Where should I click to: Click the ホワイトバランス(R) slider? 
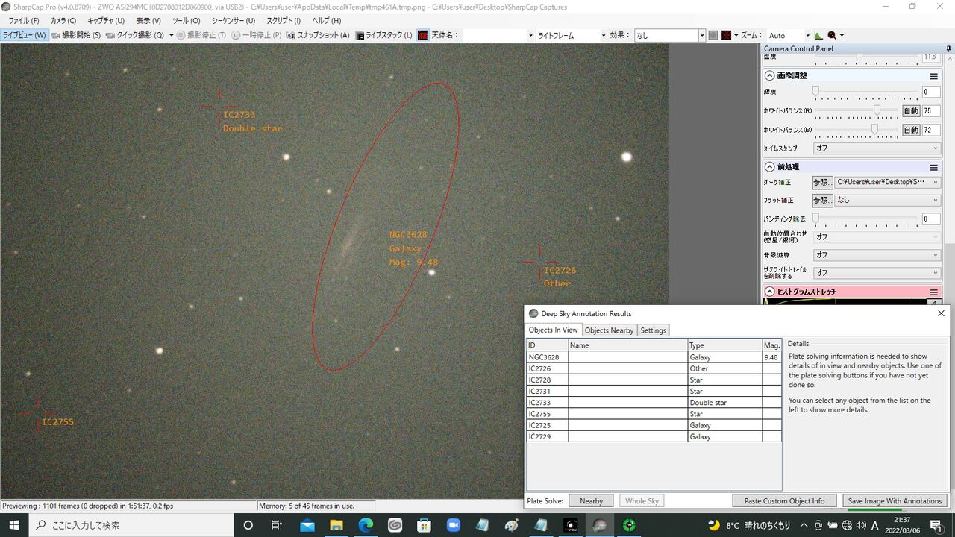[x=857, y=110]
